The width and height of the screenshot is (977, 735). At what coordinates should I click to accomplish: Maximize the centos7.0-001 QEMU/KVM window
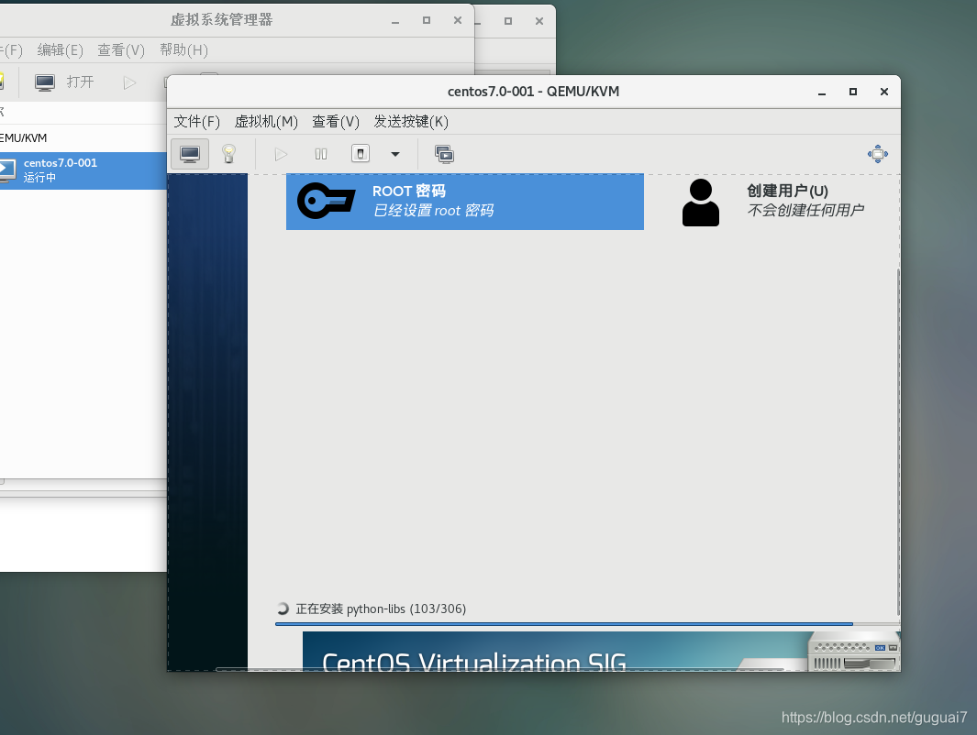(x=853, y=92)
